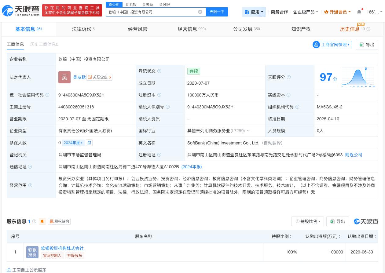This screenshot has width=385, height=273.
Task: Open the 公司发展 tab
Action: coord(246,29)
